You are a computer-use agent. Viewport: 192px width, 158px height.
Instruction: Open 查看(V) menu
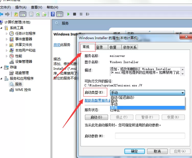coord(37,7)
